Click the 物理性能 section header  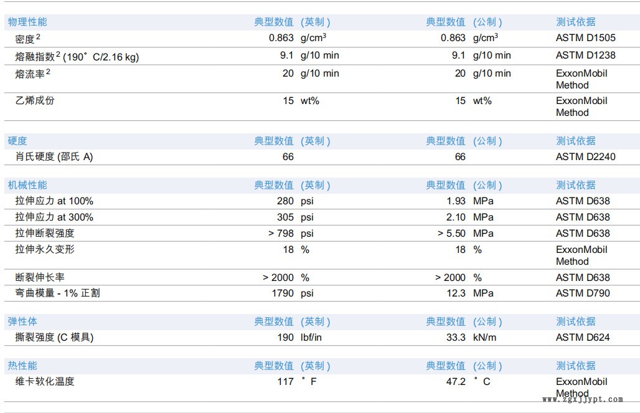pos(27,22)
